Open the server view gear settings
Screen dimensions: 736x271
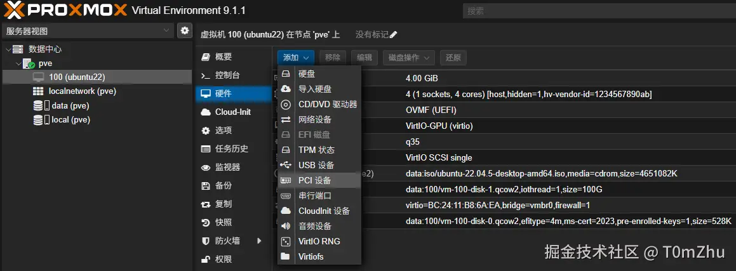185,31
